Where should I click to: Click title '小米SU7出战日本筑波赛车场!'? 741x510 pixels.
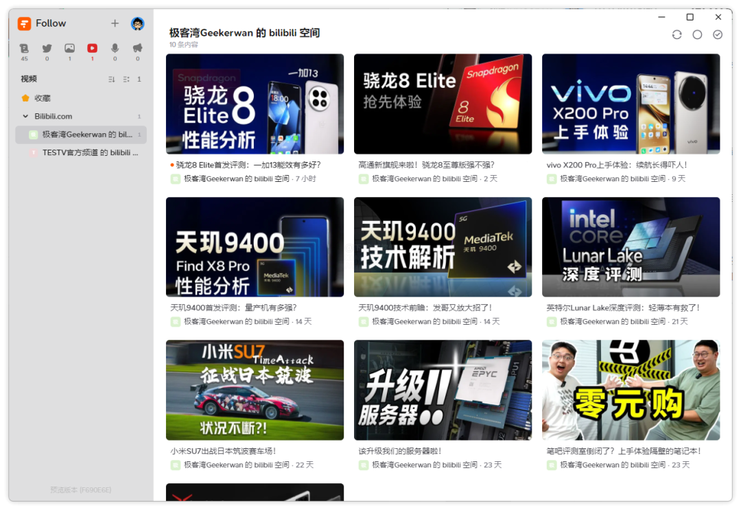[223, 451]
